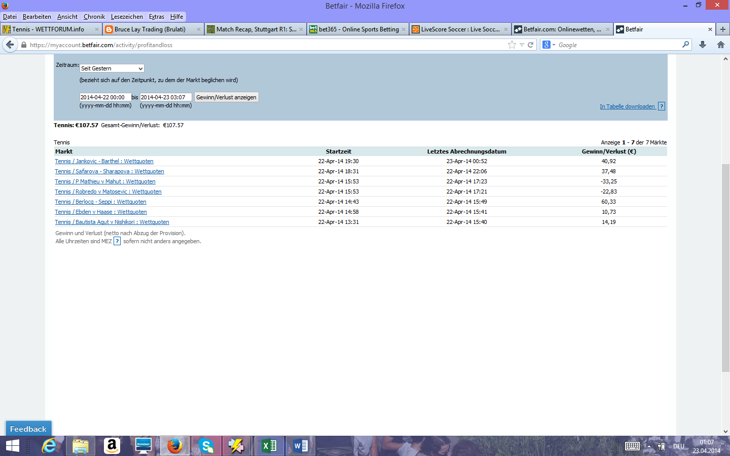Open the Lenovo app in the taskbar

coord(143,446)
